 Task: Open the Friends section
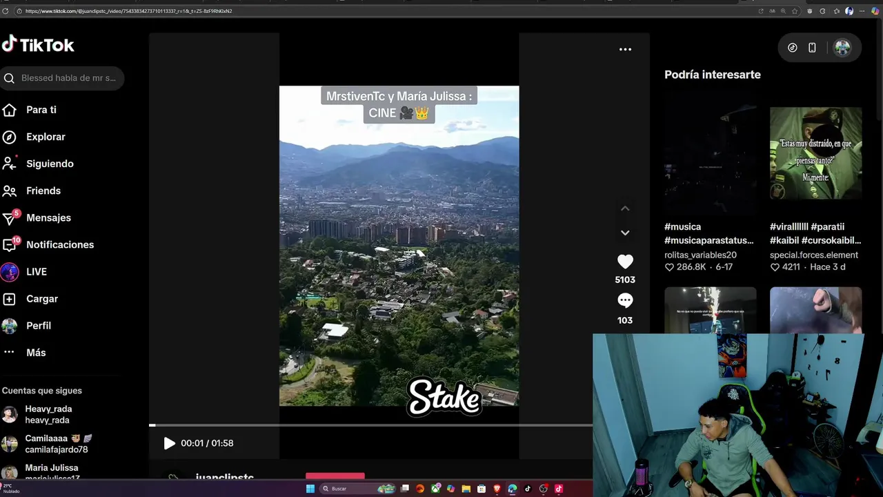[x=32, y=191]
